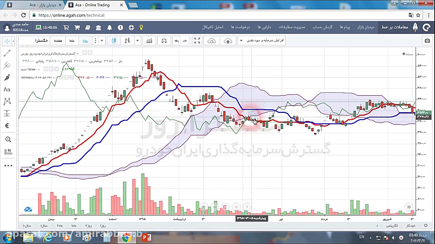Click the exclamation alert icon

120,27
